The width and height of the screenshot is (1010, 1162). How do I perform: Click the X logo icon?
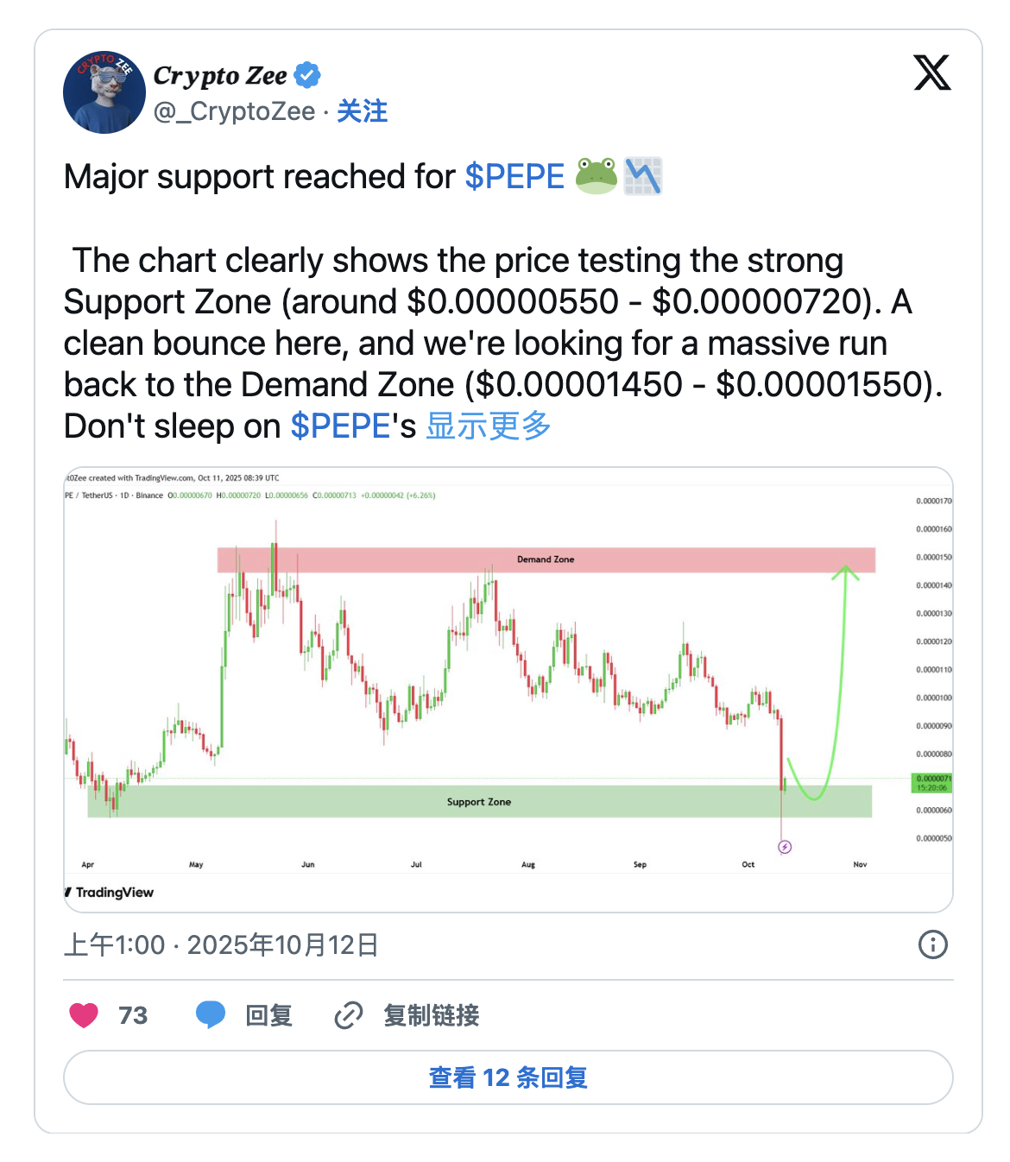coord(932,73)
